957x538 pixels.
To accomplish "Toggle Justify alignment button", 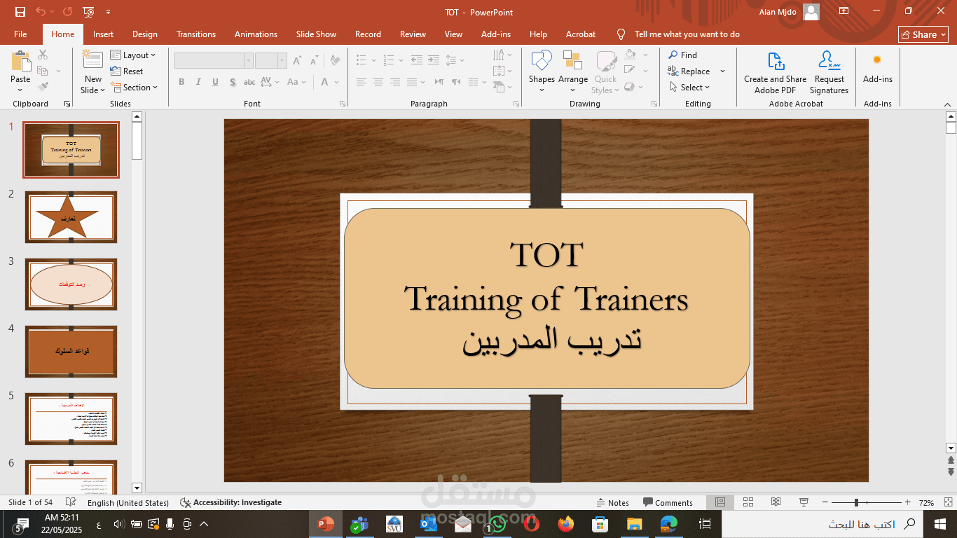I will pos(412,82).
